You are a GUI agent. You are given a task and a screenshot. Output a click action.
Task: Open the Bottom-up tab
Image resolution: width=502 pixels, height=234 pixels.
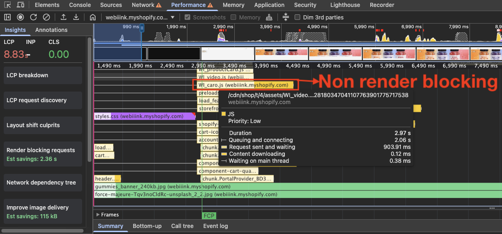click(147, 226)
